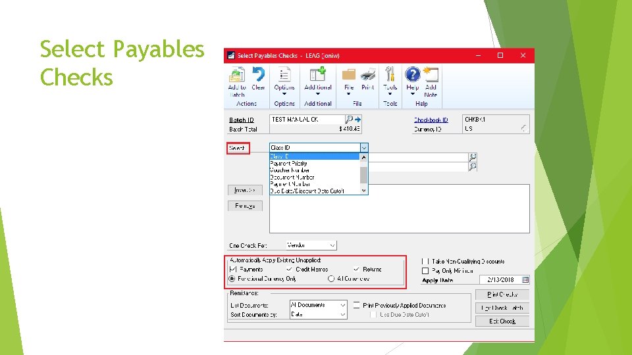Open the first range-field lookup magnifier
The height and width of the screenshot is (355, 632).
tap(473, 157)
